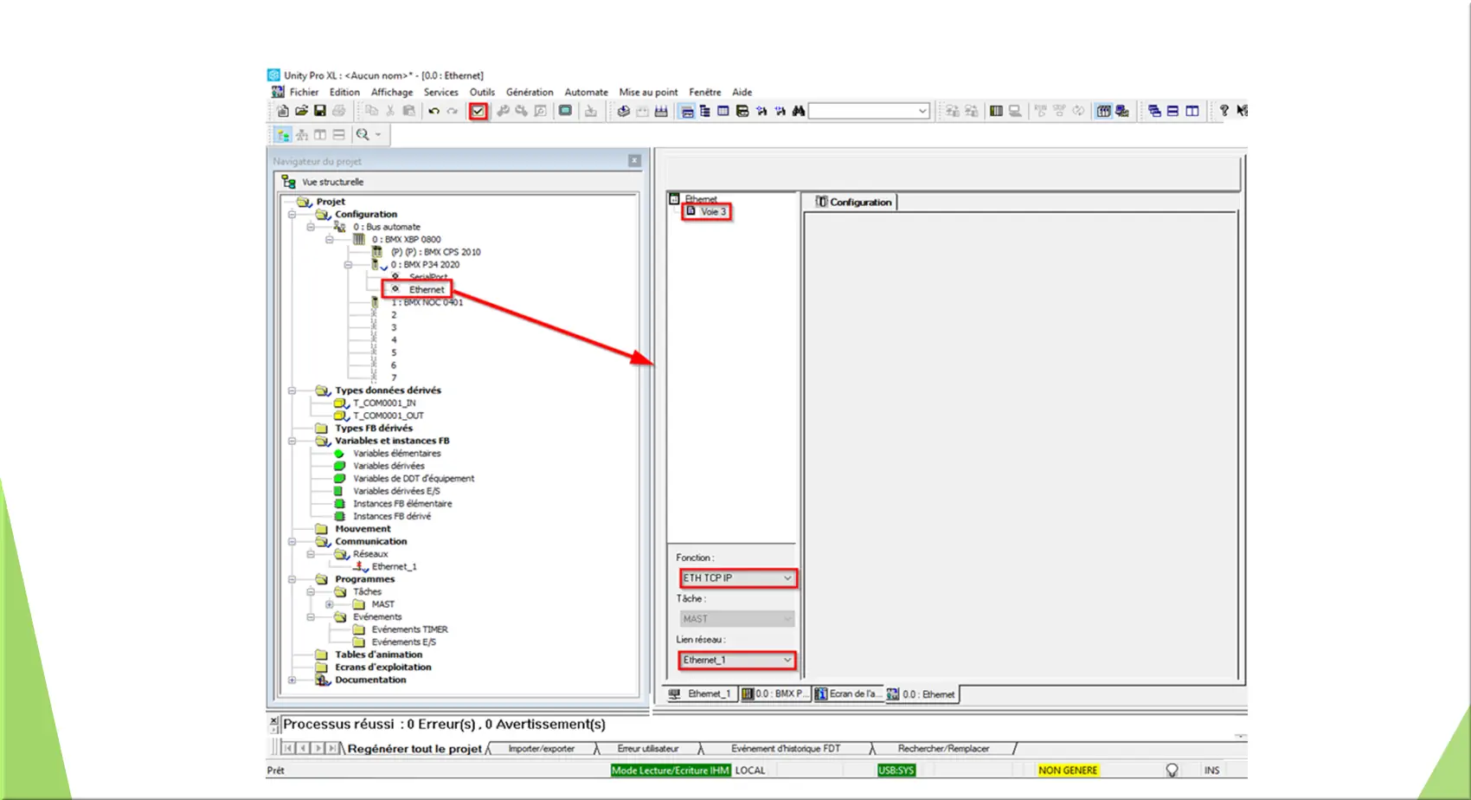Open the Rechercher/Remplacer output tab

click(x=943, y=748)
